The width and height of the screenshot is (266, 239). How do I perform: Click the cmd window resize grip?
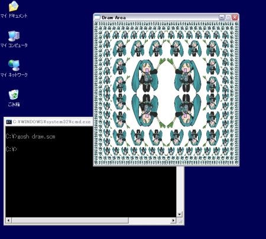180,221
